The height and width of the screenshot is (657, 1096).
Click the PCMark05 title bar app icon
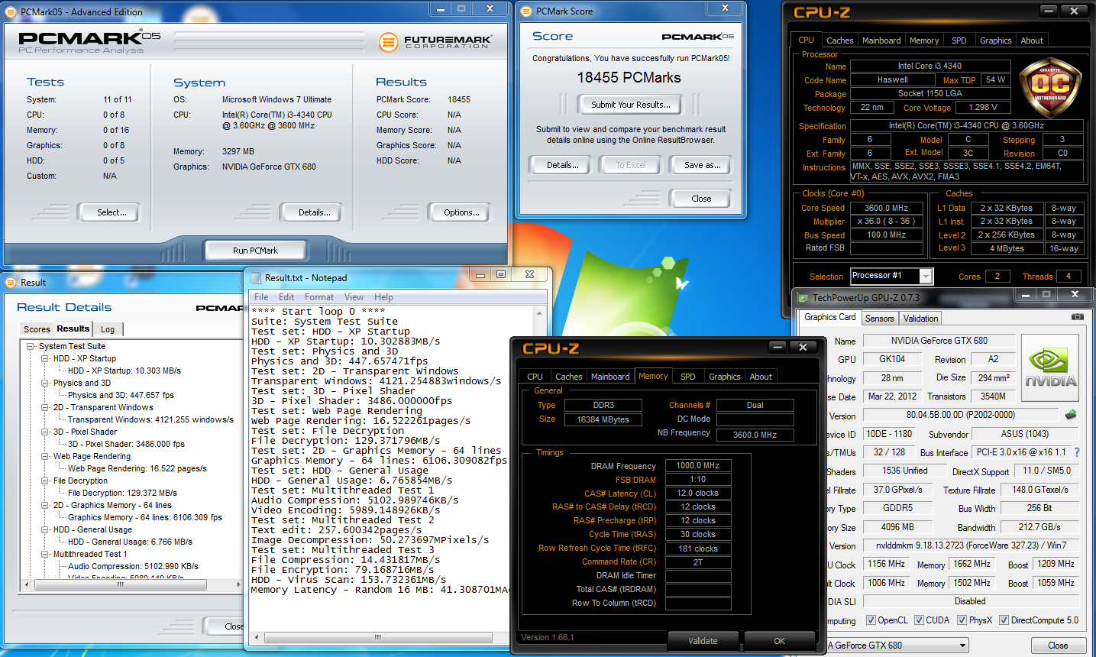(x=11, y=11)
